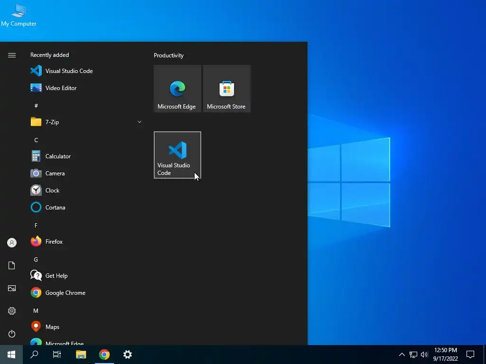This screenshot has height=364, width=486.
Task: Click the Power button in Start sidebar
Action: point(12,334)
